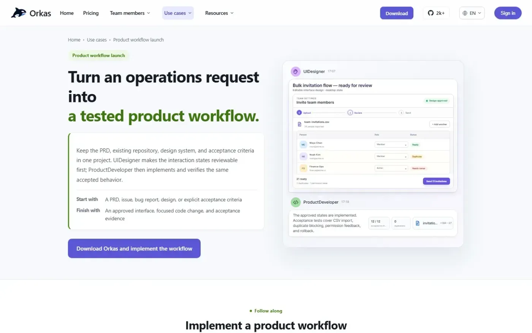Click the ProductDeveloper code avatar icon
Viewport: 532px width, 333px height.
[296, 202]
